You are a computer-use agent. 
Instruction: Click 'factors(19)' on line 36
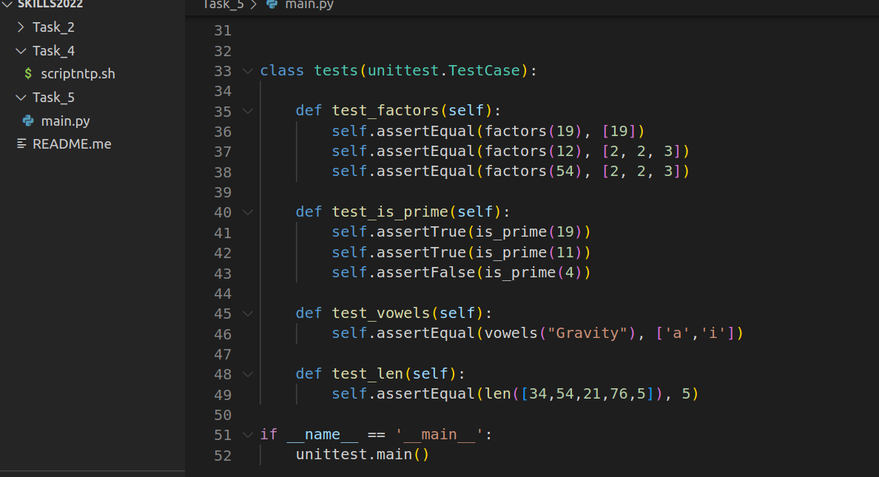(533, 131)
